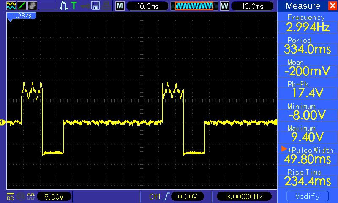Click the DC coupling icon
The width and height of the screenshot is (338, 203).
point(10,197)
